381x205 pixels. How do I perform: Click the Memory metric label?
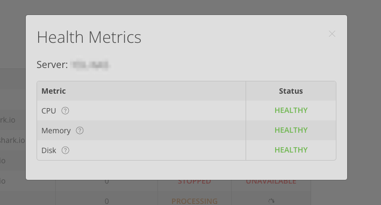pyautogui.click(x=56, y=131)
